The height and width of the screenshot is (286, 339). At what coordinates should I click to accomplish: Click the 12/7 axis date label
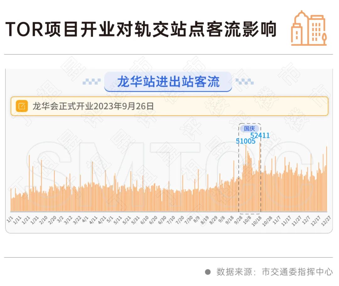click(x=306, y=220)
